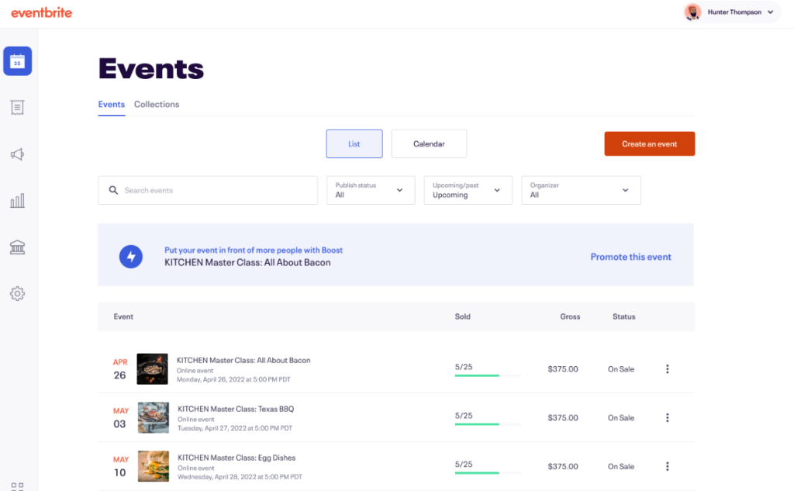794x491 pixels.
Task: Open the Events calendar sidebar icon
Action: tap(18, 61)
